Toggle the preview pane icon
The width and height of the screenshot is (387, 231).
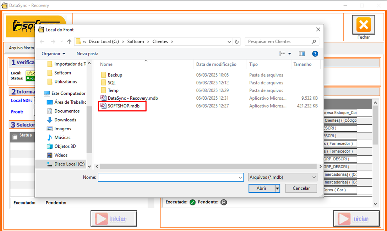coord(302,54)
